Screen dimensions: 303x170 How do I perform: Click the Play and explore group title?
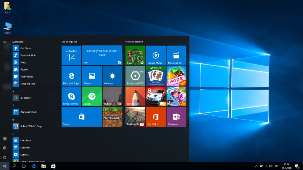[x=134, y=42]
